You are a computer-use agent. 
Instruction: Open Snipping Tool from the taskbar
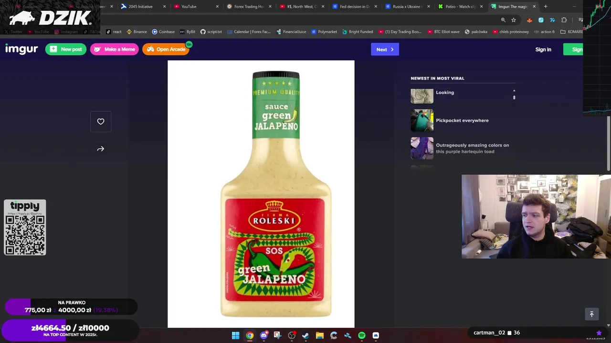pos(277,335)
